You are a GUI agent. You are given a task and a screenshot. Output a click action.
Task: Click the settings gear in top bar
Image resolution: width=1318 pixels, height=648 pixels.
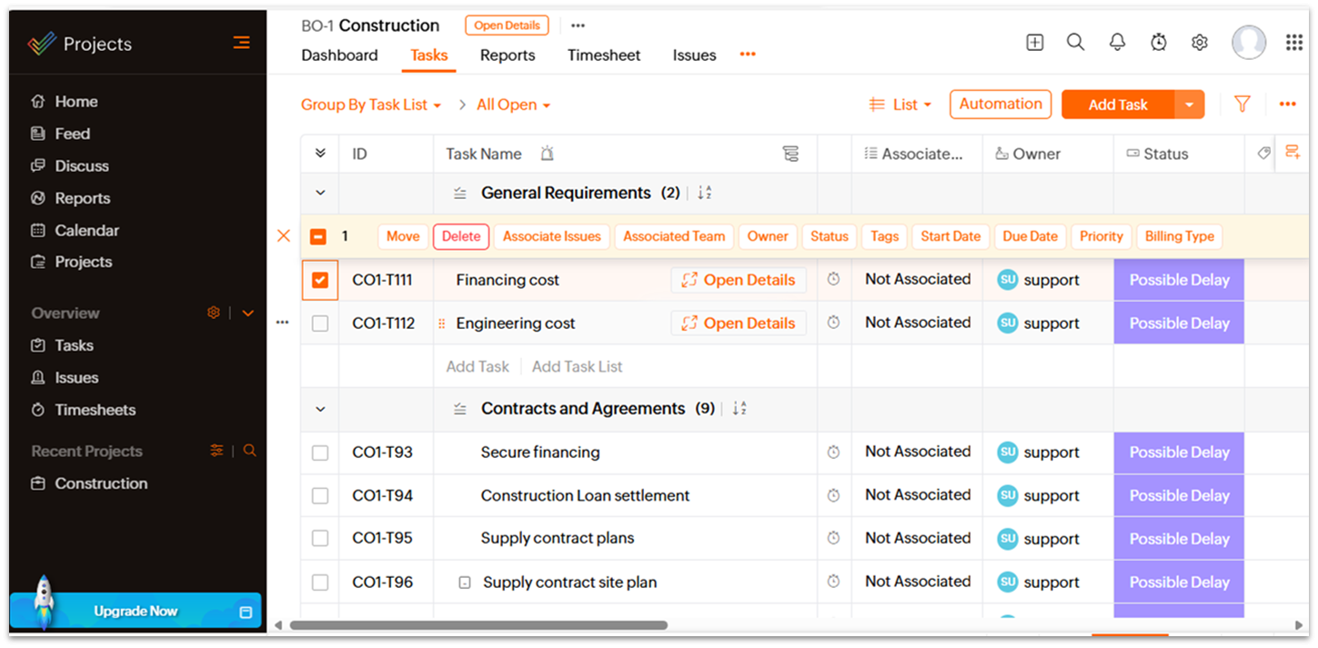pos(1199,43)
